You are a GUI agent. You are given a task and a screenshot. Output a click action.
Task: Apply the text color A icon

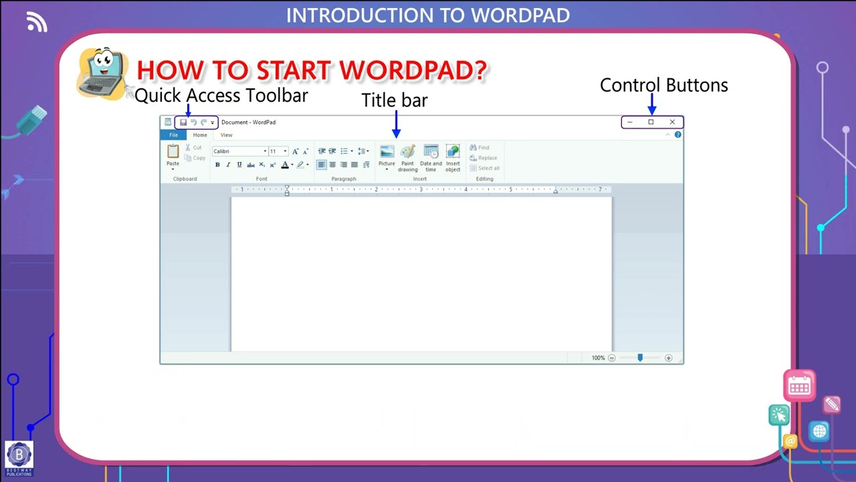284,165
